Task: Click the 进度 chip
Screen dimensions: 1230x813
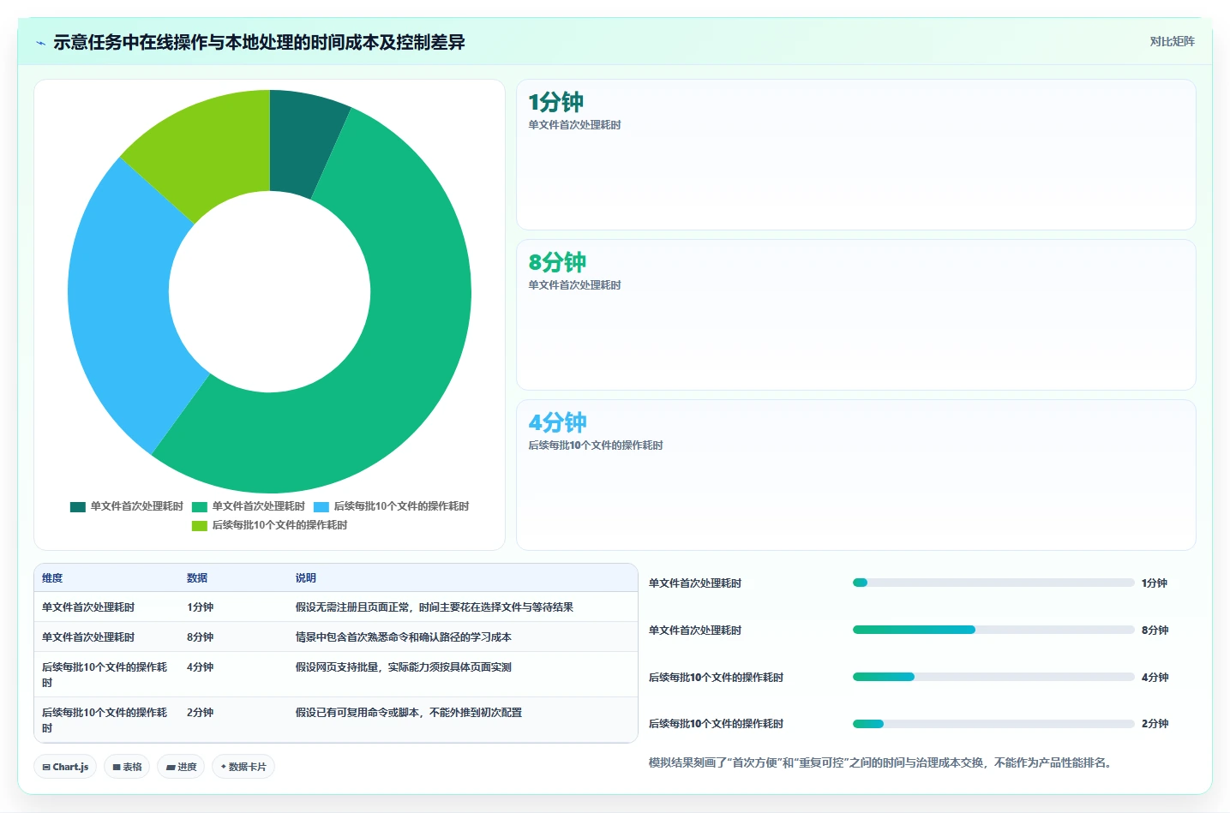Action: 181,767
